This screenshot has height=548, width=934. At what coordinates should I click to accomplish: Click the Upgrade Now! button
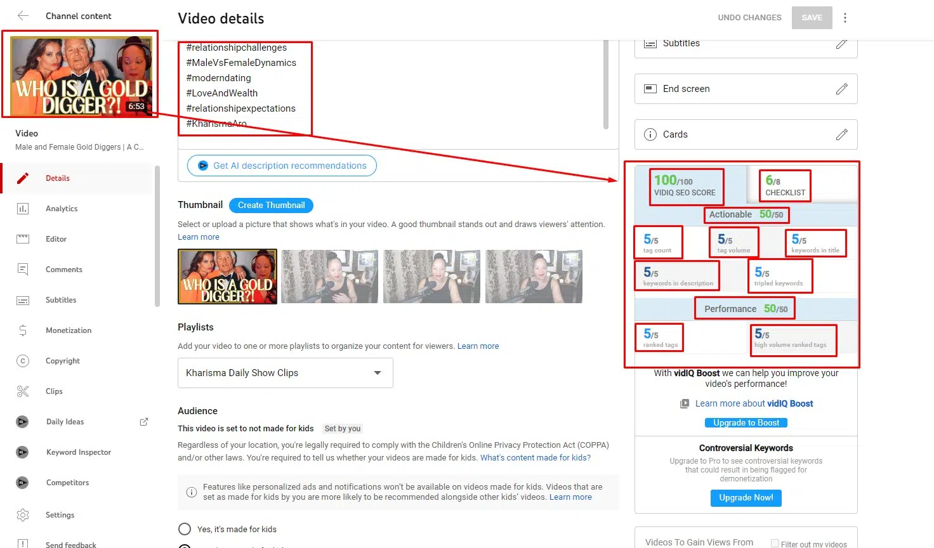click(x=746, y=498)
